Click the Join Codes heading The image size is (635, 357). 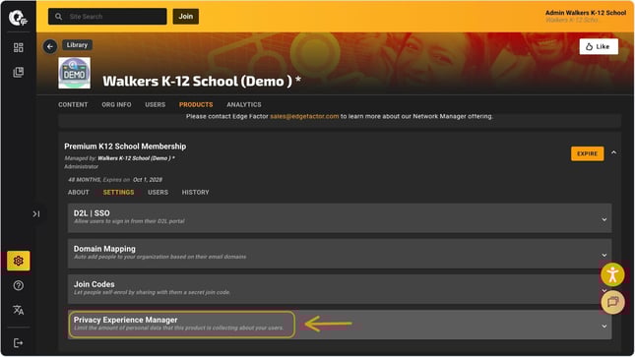coord(94,284)
